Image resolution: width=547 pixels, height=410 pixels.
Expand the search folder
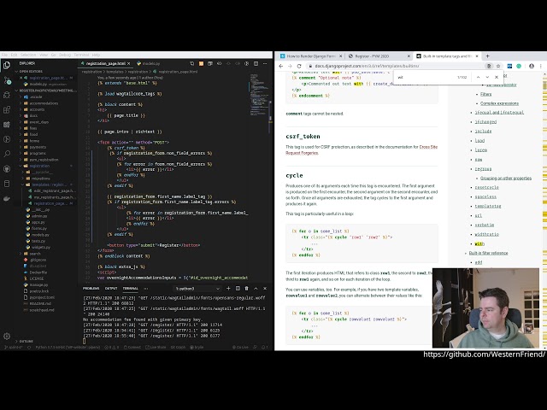pyautogui.click(x=34, y=254)
